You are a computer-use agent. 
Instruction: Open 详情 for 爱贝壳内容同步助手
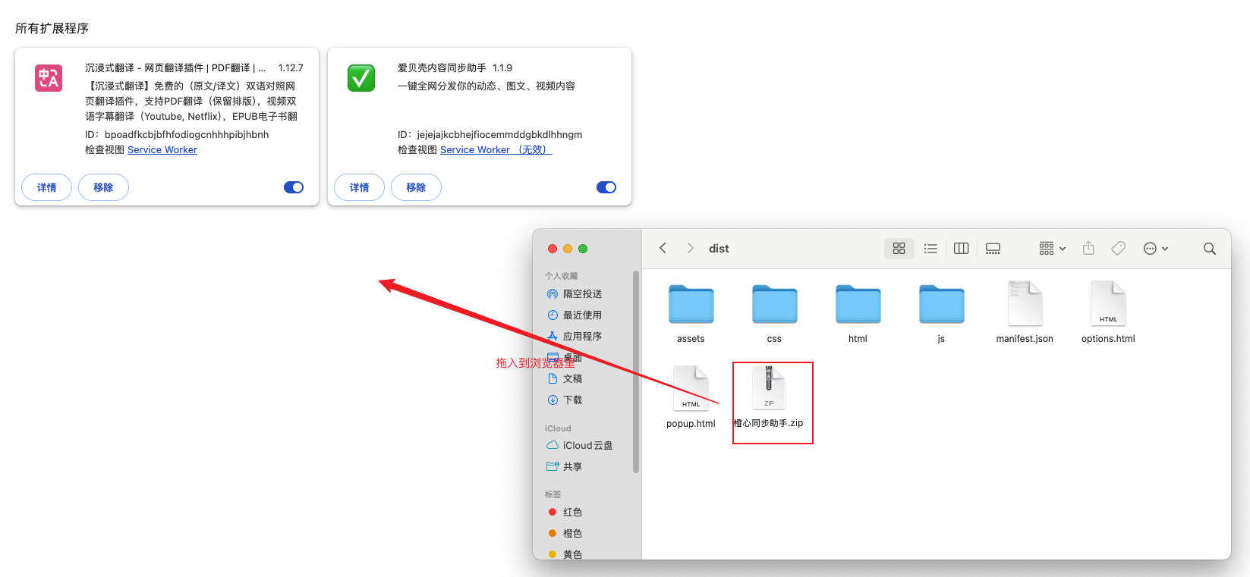coord(360,187)
